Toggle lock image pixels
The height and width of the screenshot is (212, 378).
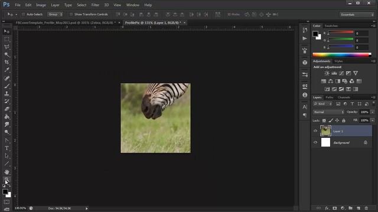click(331, 120)
